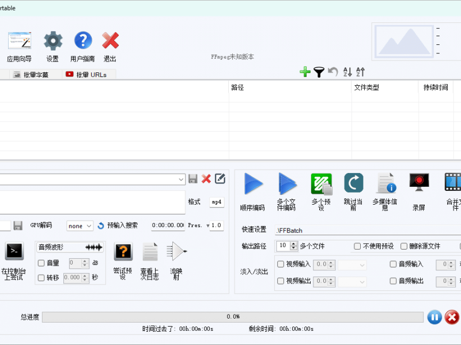Click the 退出 exit red X

click(x=110, y=47)
